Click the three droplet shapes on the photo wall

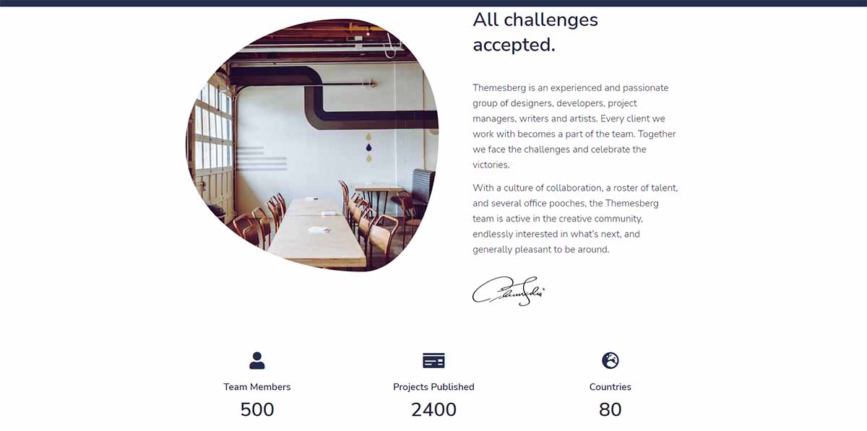pyautogui.click(x=368, y=147)
